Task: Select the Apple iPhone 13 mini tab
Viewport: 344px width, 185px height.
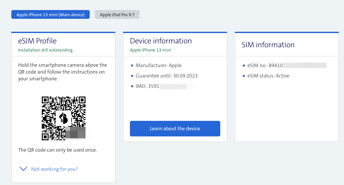Action: coord(50,15)
